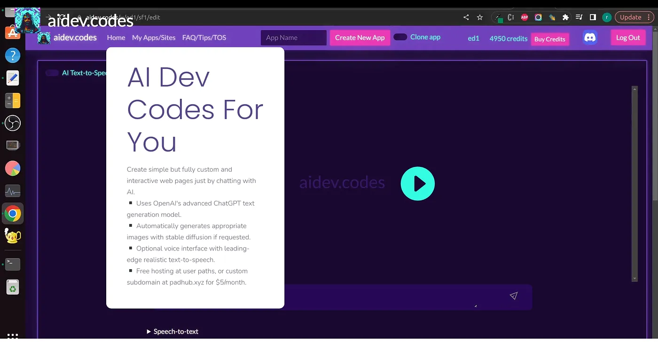Open the Adblock Plus extension

[x=525, y=17]
